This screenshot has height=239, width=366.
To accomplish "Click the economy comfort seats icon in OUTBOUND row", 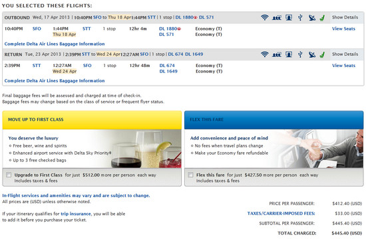I will click(277, 17).
